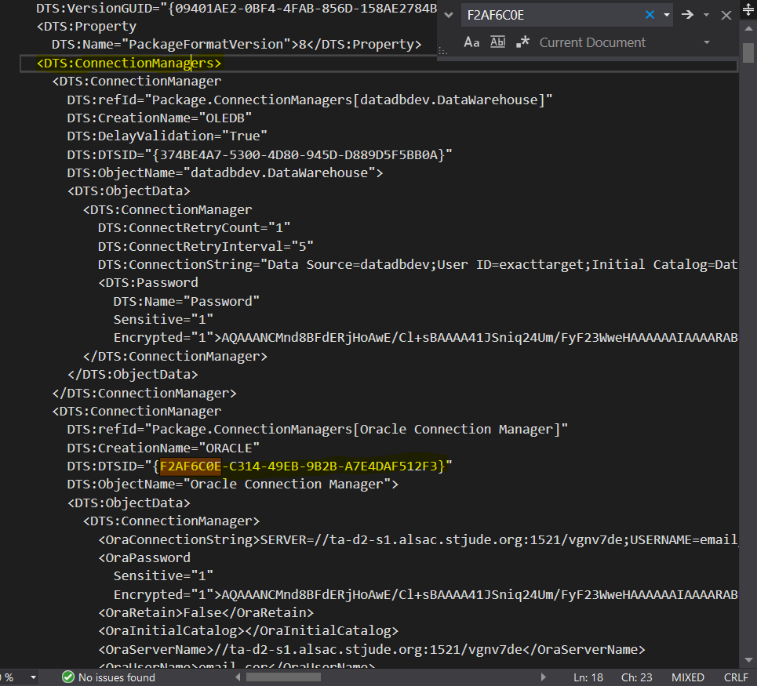Click the <OraInitialCatalog> line
The height and width of the screenshot is (686, 757).
point(248,630)
